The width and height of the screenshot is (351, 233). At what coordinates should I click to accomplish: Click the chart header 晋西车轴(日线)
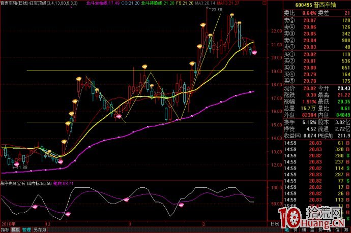coord(14,3)
